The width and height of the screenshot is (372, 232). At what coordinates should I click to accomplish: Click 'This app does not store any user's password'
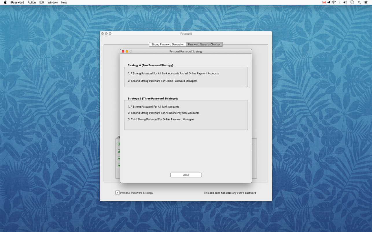pyautogui.click(x=230, y=193)
